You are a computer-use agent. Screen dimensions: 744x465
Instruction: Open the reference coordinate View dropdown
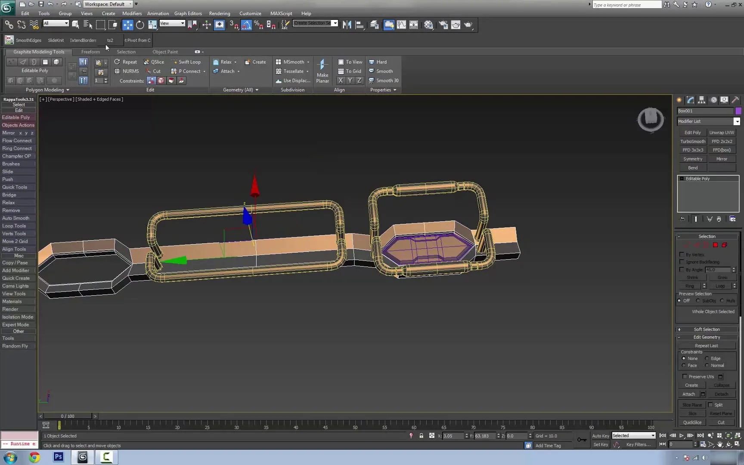tap(172, 24)
